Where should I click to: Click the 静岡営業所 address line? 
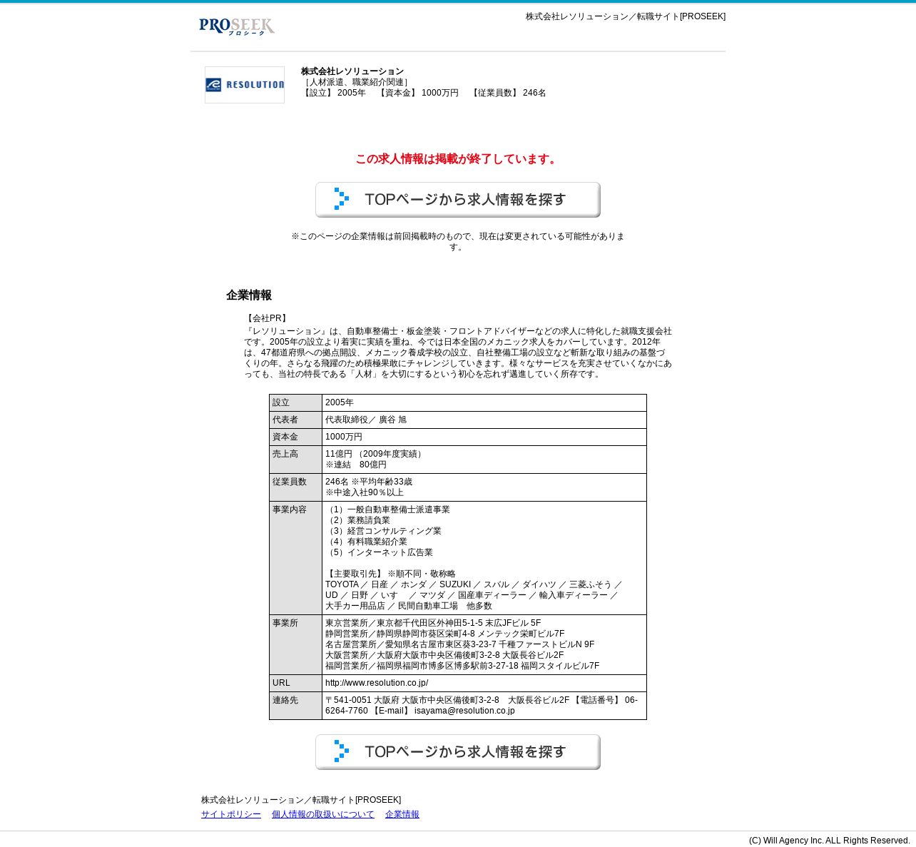pos(445,634)
